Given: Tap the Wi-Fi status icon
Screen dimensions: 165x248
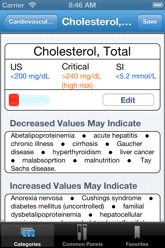Looking at the screenshot, I should pyautogui.click(x=32, y=5).
